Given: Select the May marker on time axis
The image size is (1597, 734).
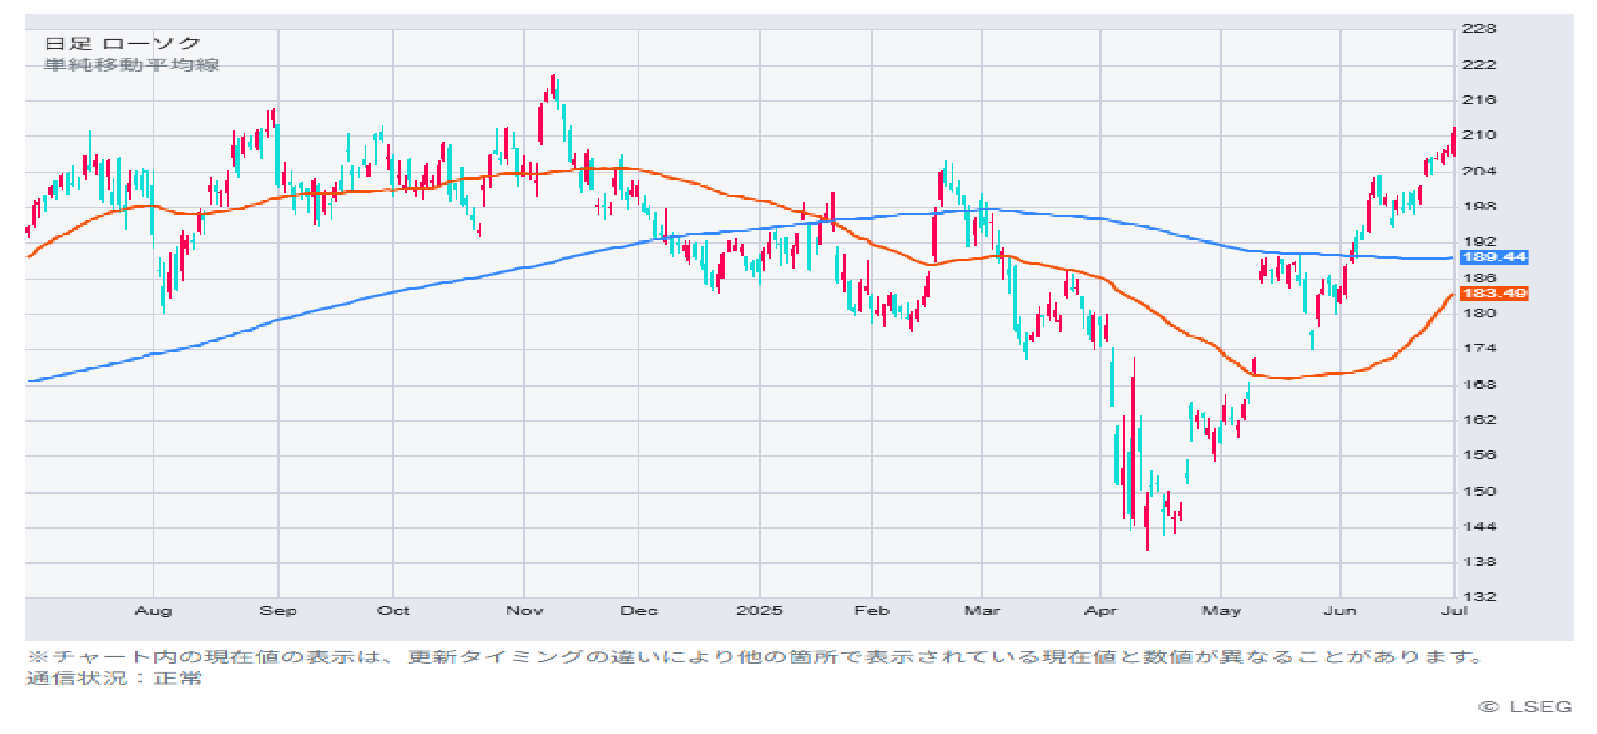Looking at the screenshot, I should (1221, 610).
